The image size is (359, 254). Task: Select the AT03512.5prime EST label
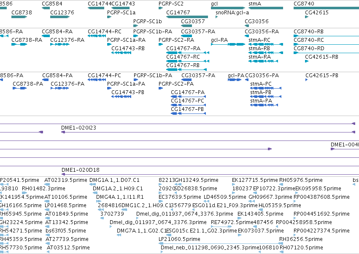[68, 248]
